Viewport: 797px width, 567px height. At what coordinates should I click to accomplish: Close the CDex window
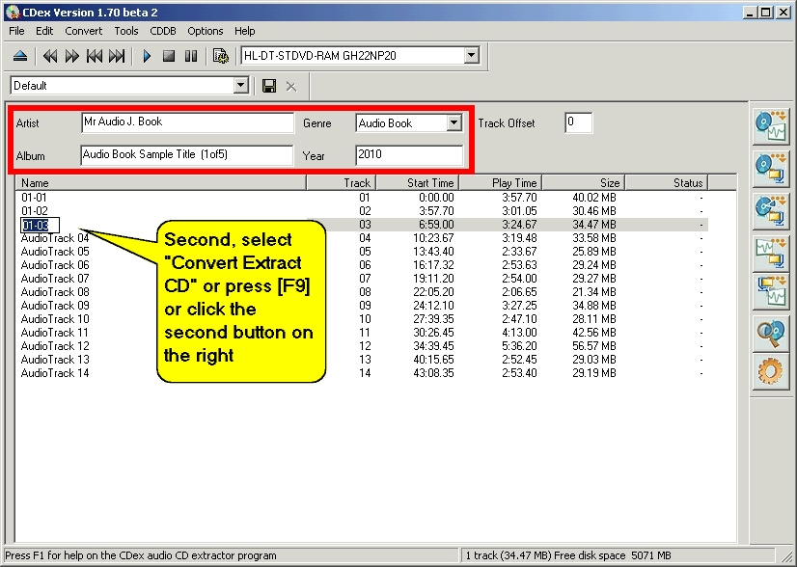point(783,13)
